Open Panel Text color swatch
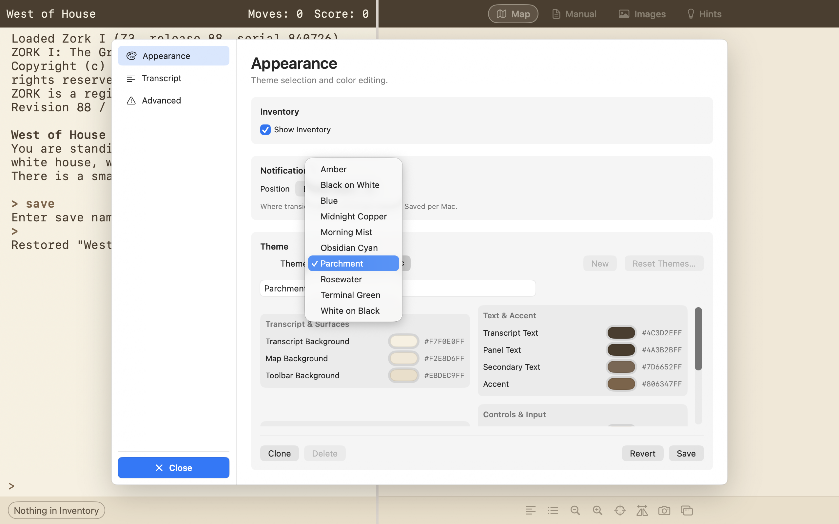Image resolution: width=839 pixels, height=524 pixels. click(x=621, y=350)
